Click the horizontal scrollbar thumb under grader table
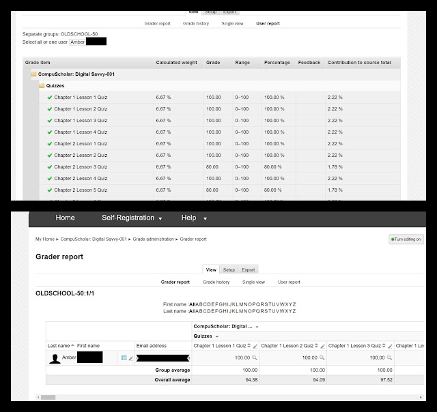This screenshot has height=412, width=437. click(48, 397)
